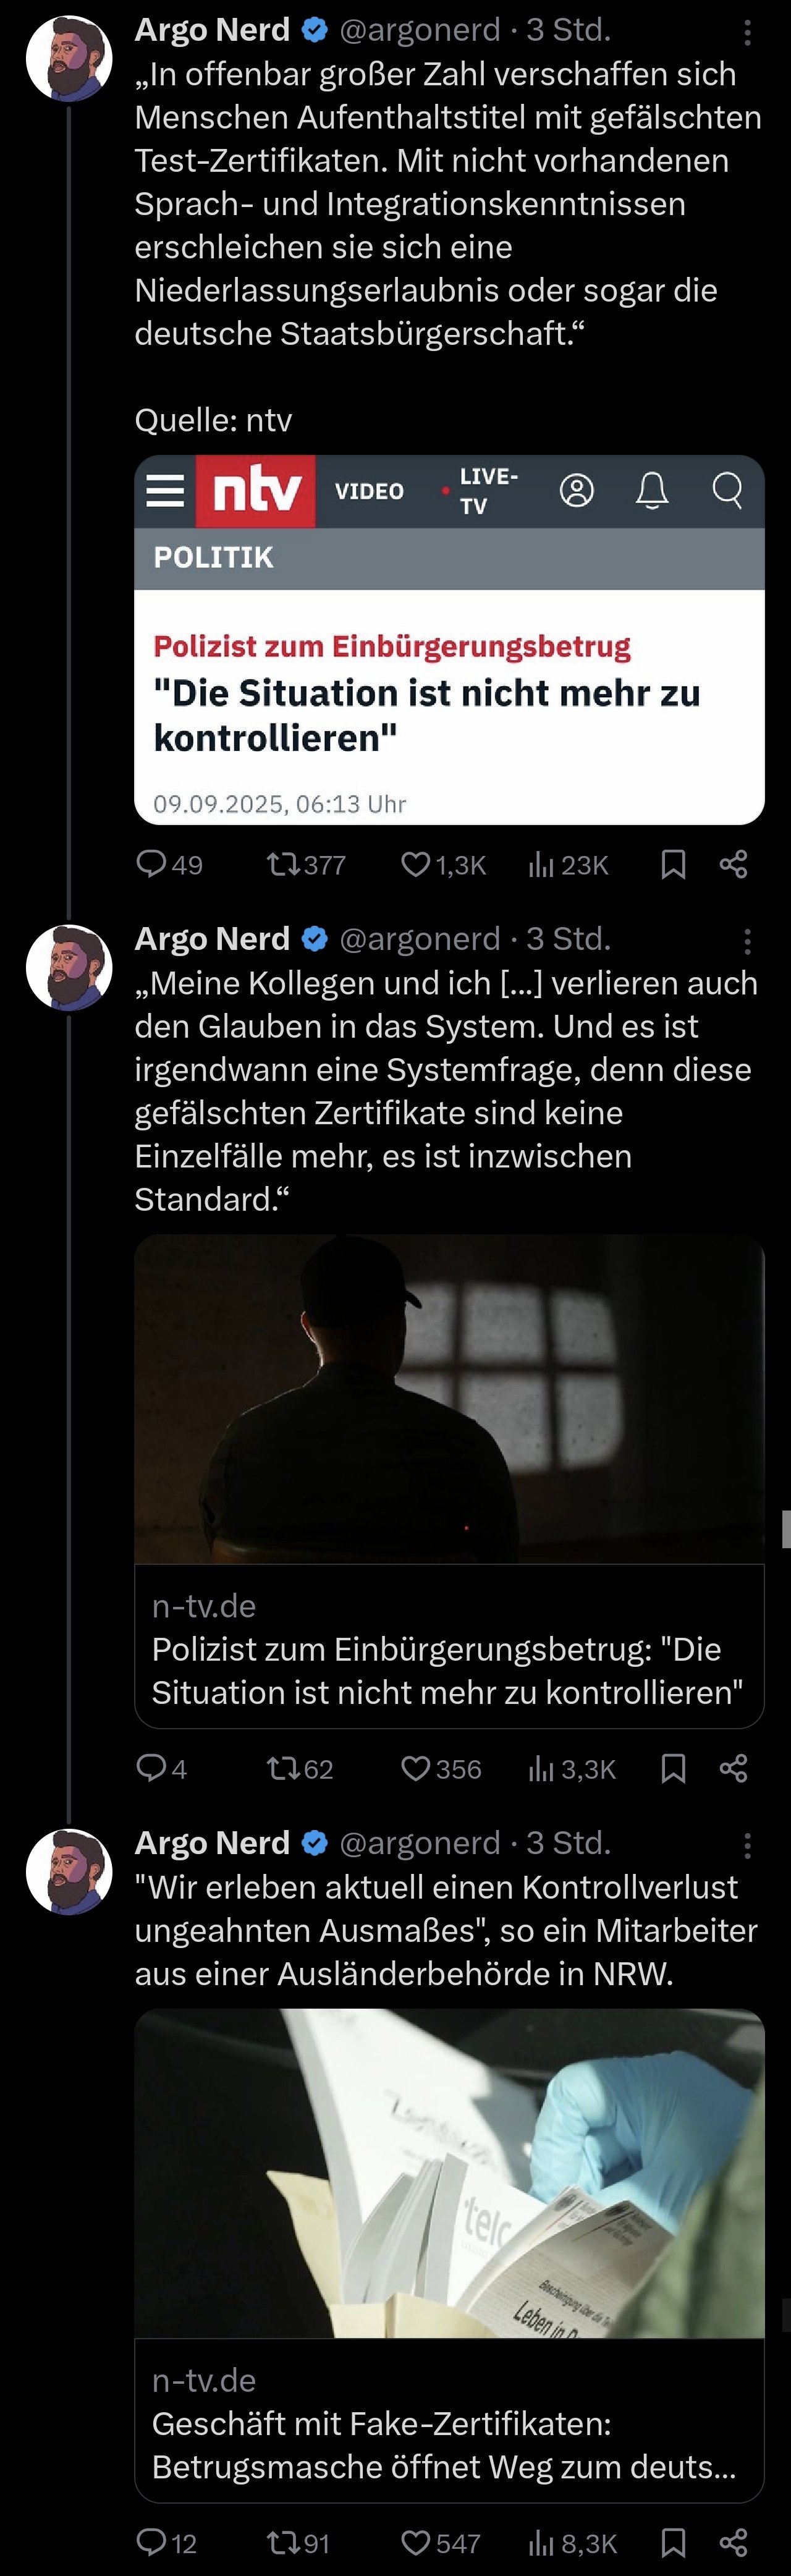Open more options on second Argo Nerd tweet
This screenshot has width=791, height=2576.
click(x=747, y=941)
